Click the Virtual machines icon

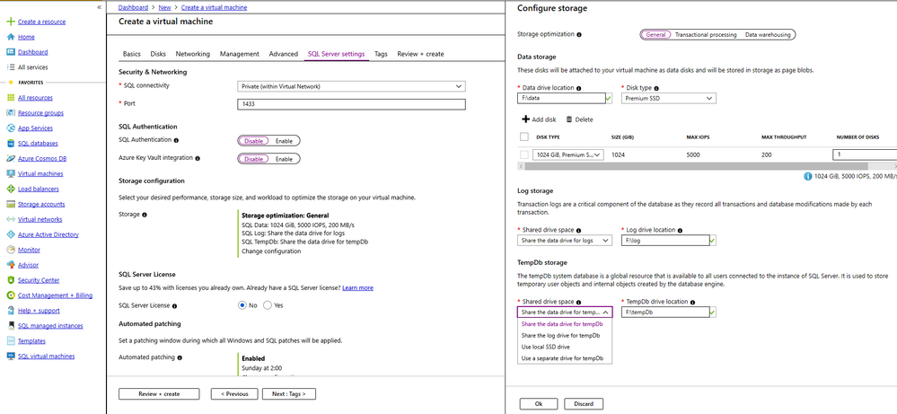(x=10, y=173)
